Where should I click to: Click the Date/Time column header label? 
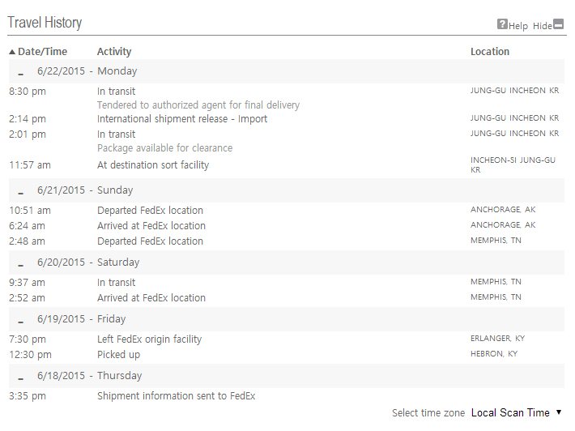43,52
